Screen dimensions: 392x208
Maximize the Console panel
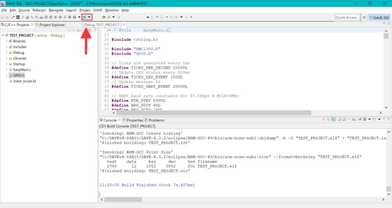click(389, 119)
